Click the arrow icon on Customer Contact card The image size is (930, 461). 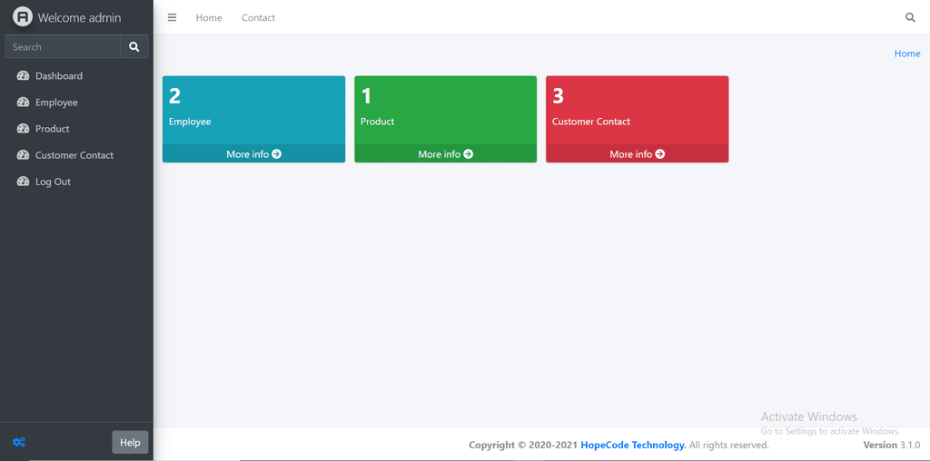coord(660,154)
